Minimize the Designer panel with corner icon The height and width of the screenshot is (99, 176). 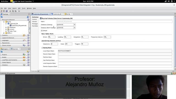[x=29, y=49]
